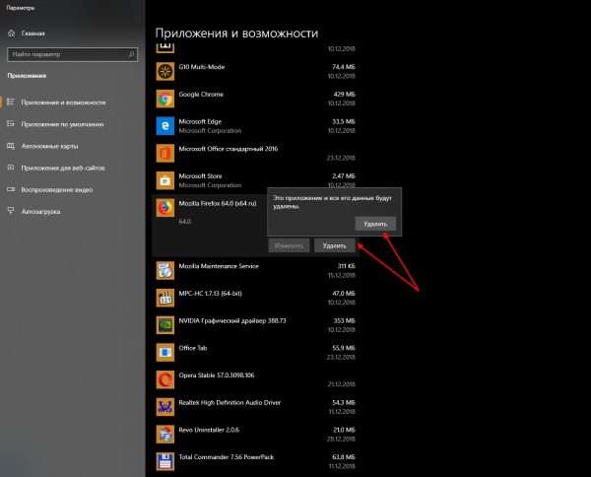Open the Автозагрузка section
The height and width of the screenshot is (477, 591).
click(40, 212)
